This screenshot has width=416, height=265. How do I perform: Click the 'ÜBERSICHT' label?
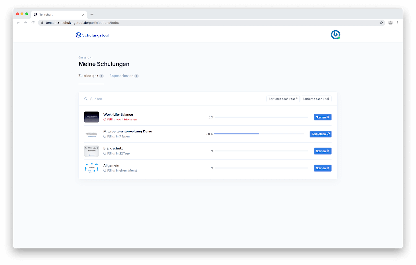point(85,58)
